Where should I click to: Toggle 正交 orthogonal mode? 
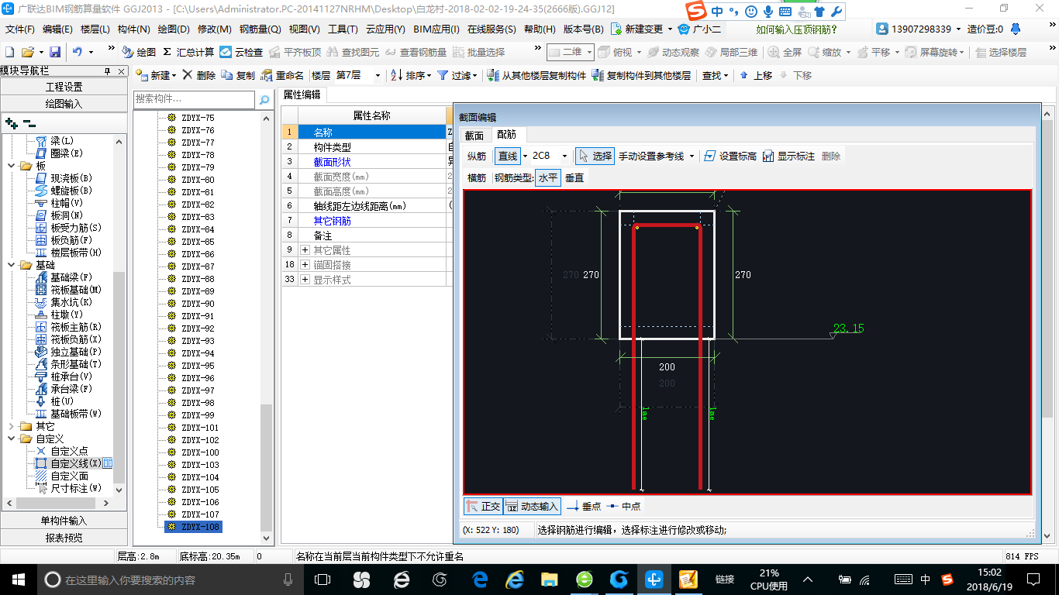482,506
